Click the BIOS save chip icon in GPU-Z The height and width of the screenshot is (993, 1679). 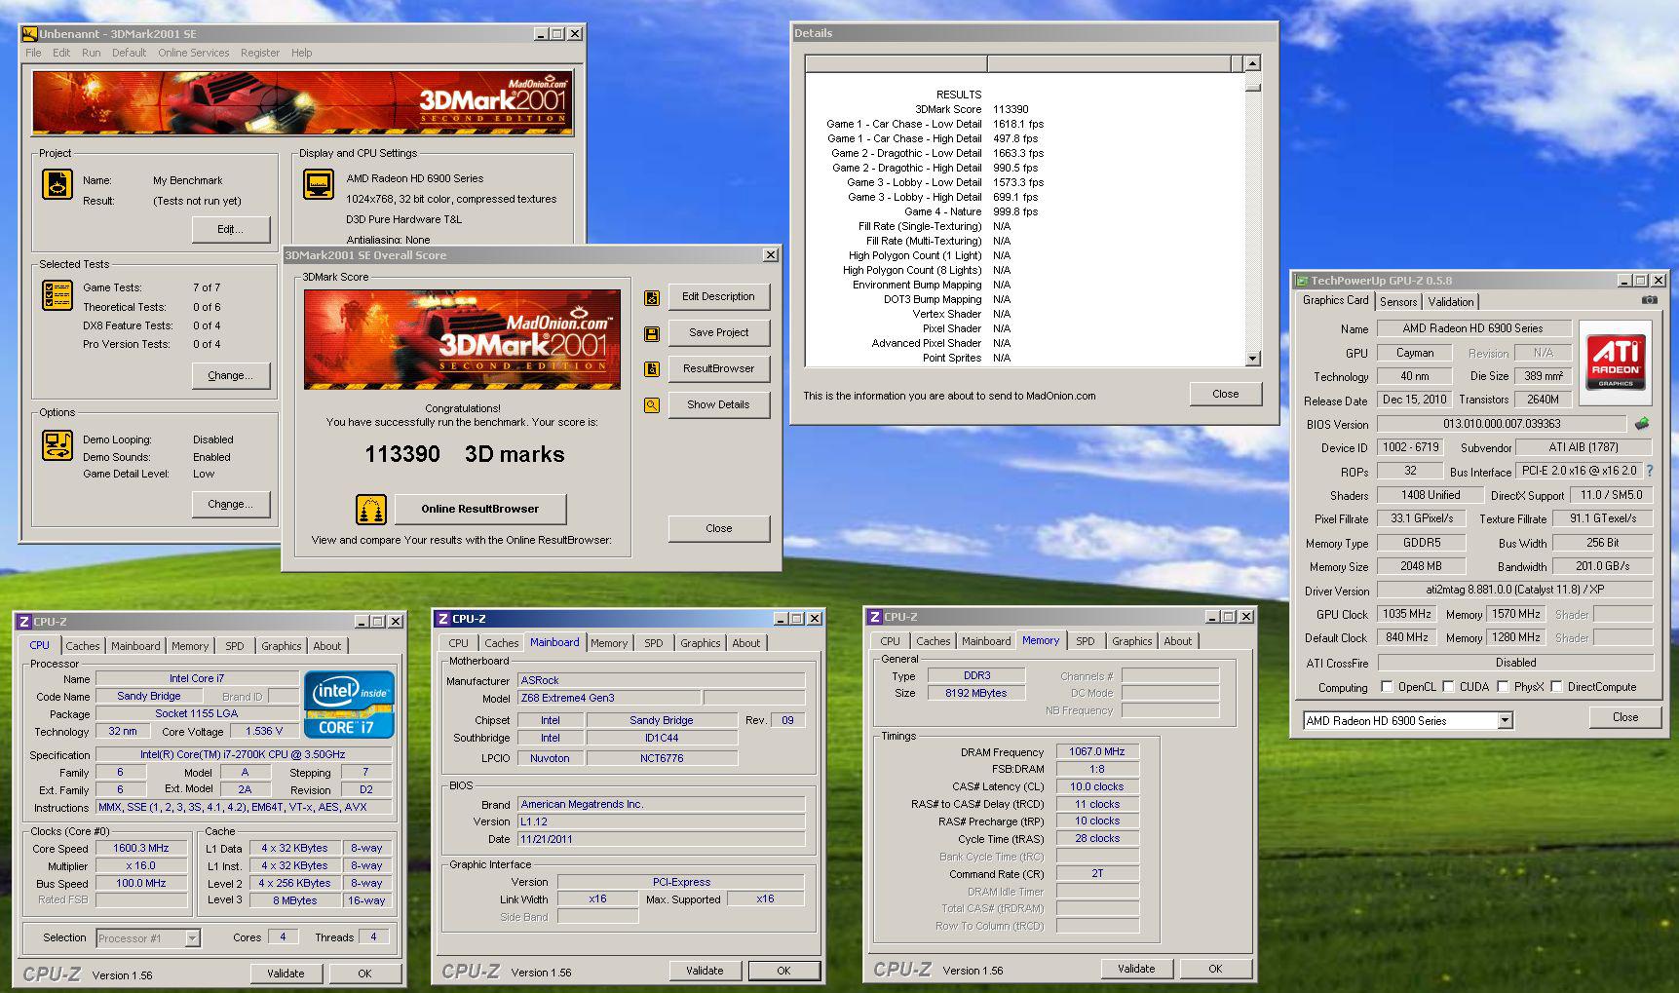pyautogui.click(x=1642, y=424)
